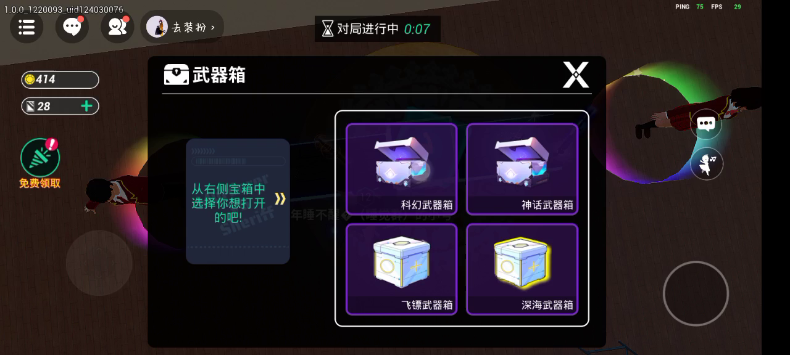Open the quick chat bubble icon
This screenshot has height=355, width=790.
[706, 124]
